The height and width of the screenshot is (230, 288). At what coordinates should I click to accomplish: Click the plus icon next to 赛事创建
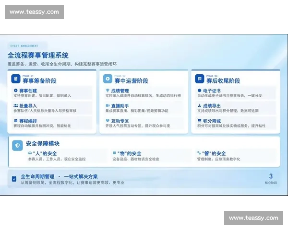(x=16, y=91)
